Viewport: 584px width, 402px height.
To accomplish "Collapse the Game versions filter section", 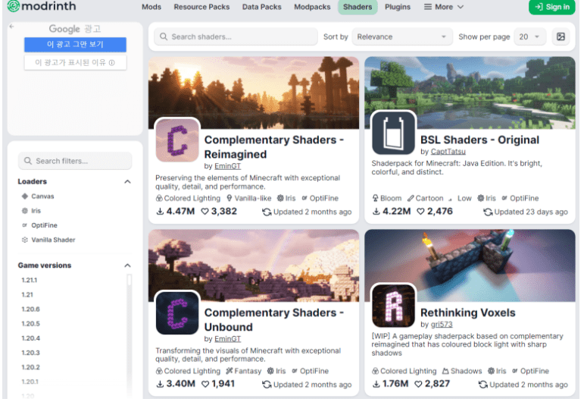I will click(x=127, y=265).
